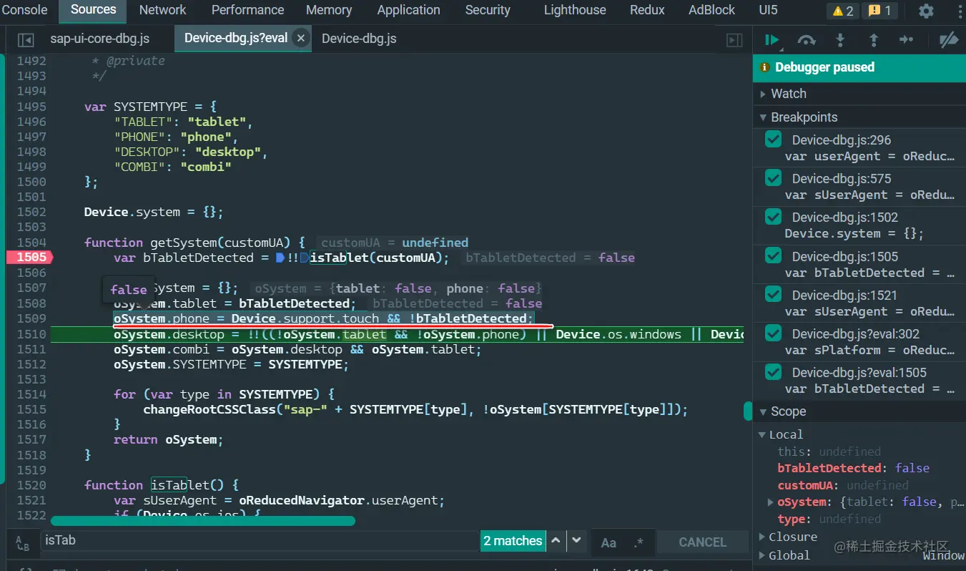Open the Lighthouse tab

(575, 10)
